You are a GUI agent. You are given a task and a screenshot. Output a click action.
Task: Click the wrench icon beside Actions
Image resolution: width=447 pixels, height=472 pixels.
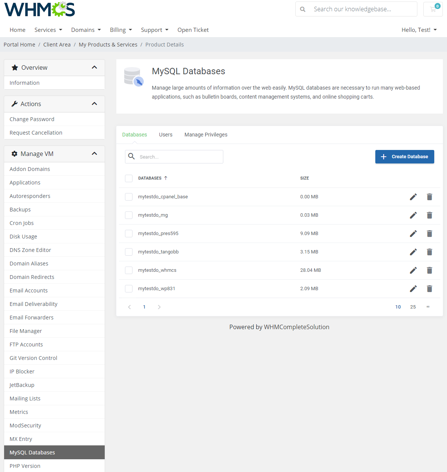pyautogui.click(x=14, y=104)
